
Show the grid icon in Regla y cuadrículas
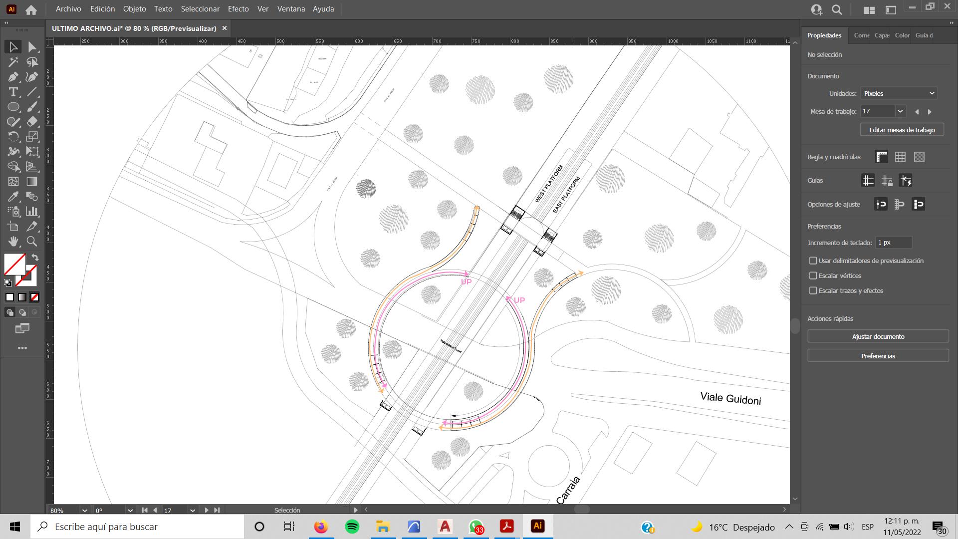pyautogui.click(x=900, y=157)
